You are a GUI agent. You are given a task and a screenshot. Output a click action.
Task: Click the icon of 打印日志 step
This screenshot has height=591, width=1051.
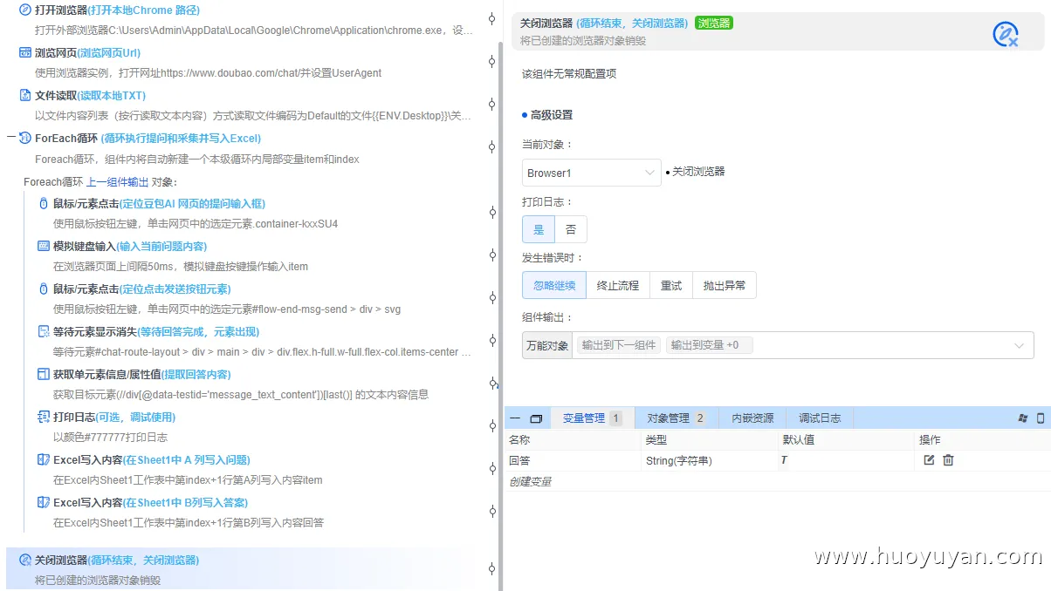click(x=44, y=417)
